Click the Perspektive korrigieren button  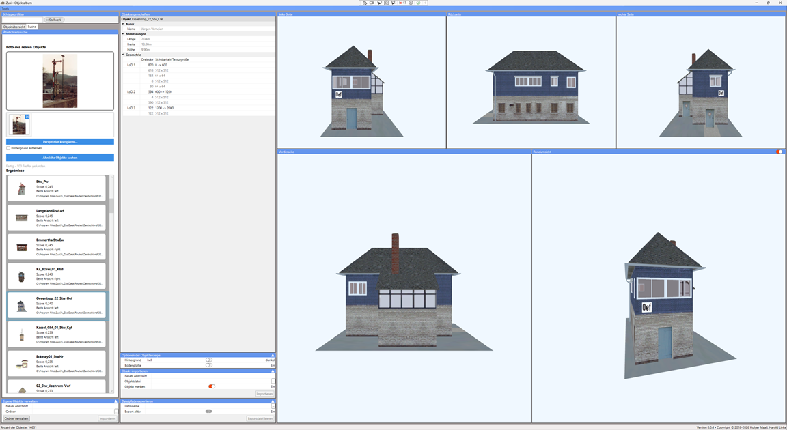60,142
